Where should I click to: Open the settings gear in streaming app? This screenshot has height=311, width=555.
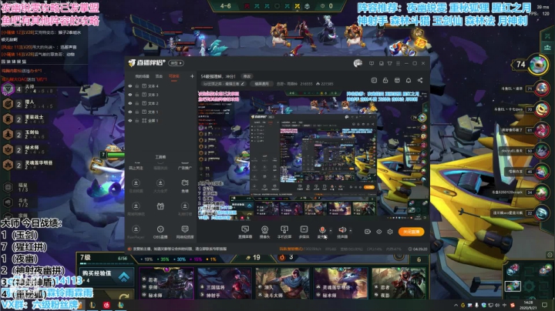point(390,232)
